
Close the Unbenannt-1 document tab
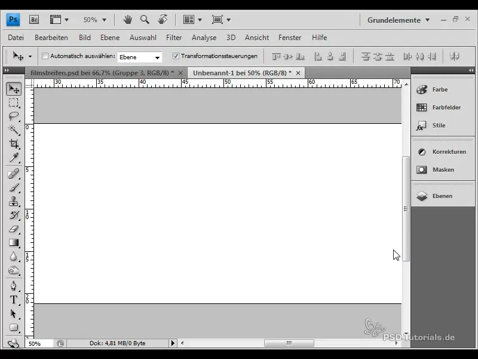pyautogui.click(x=298, y=73)
